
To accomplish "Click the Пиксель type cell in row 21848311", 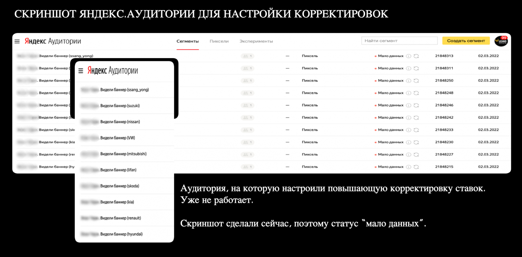I will pos(310,68).
